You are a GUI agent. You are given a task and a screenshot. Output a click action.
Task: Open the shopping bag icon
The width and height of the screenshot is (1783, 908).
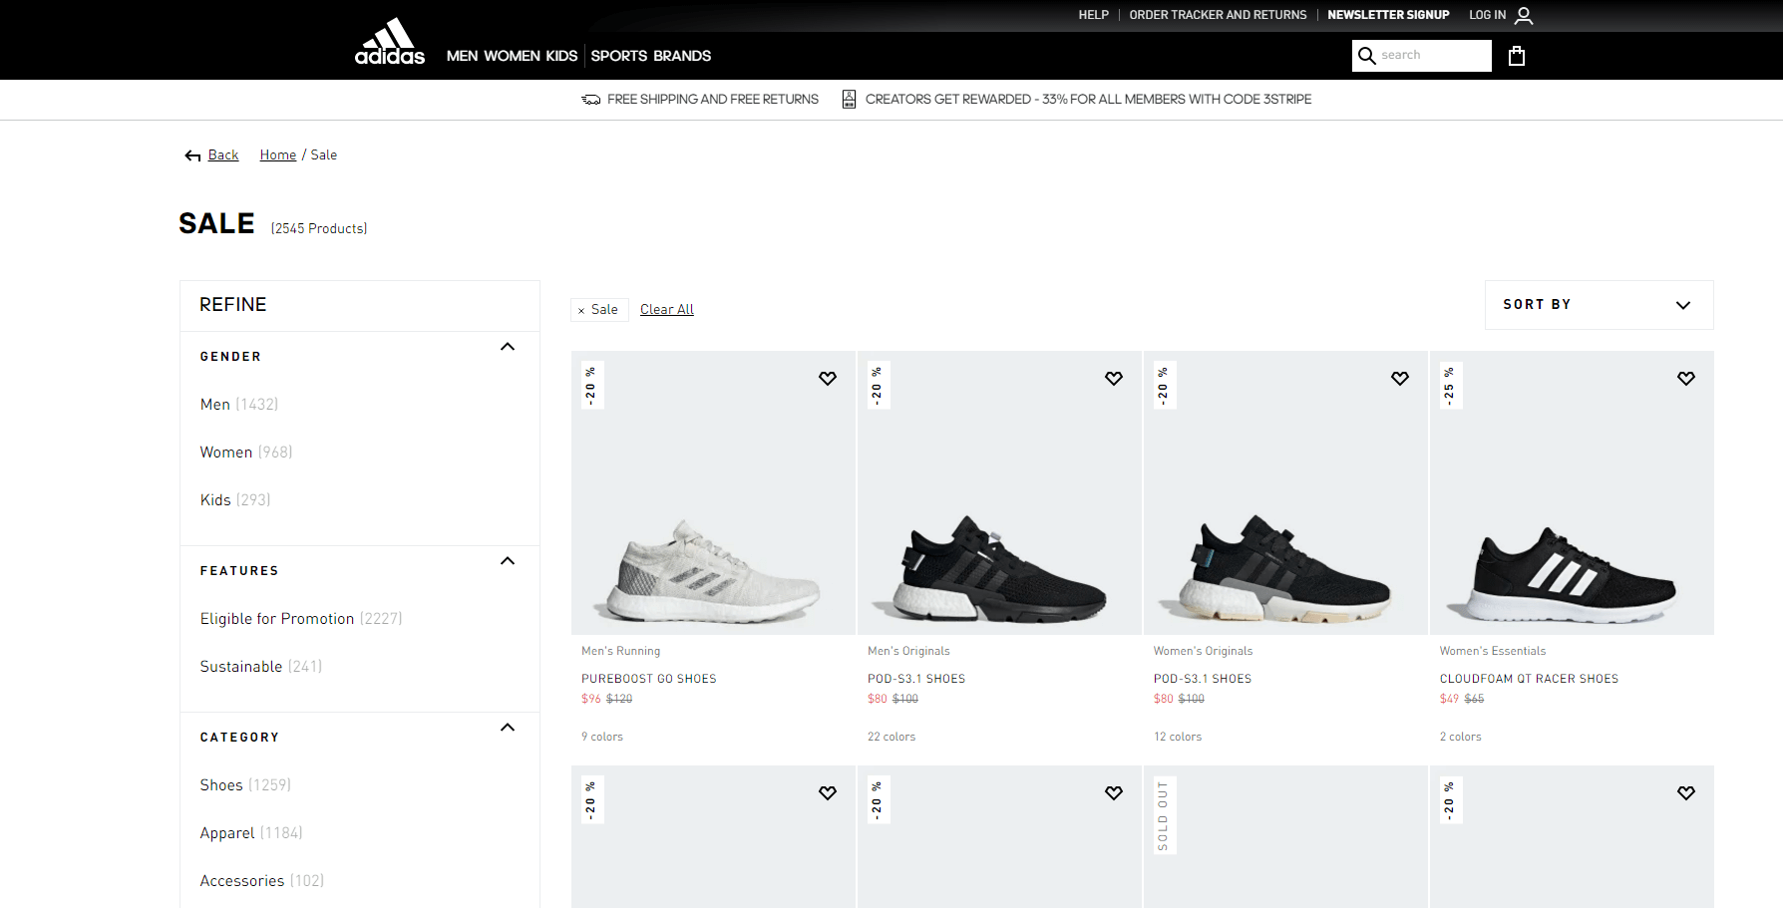click(x=1517, y=56)
